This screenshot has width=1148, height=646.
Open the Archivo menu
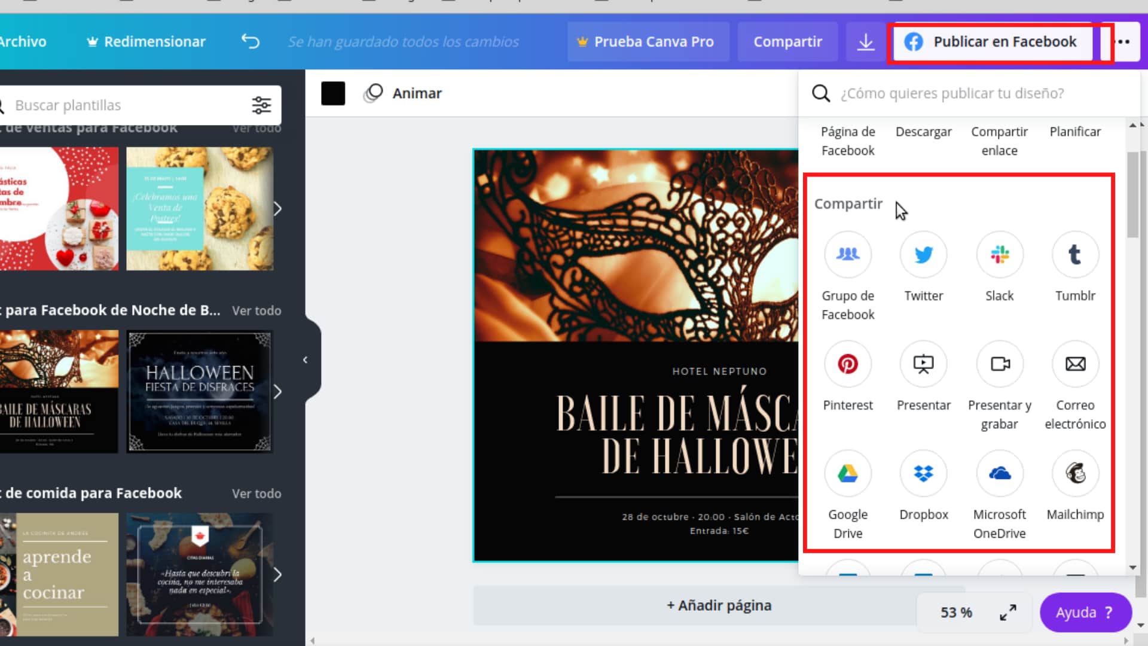pyautogui.click(x=23, y=42)
